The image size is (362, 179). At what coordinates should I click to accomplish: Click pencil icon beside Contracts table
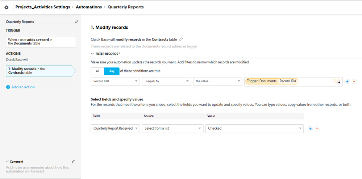click(181, 39)
